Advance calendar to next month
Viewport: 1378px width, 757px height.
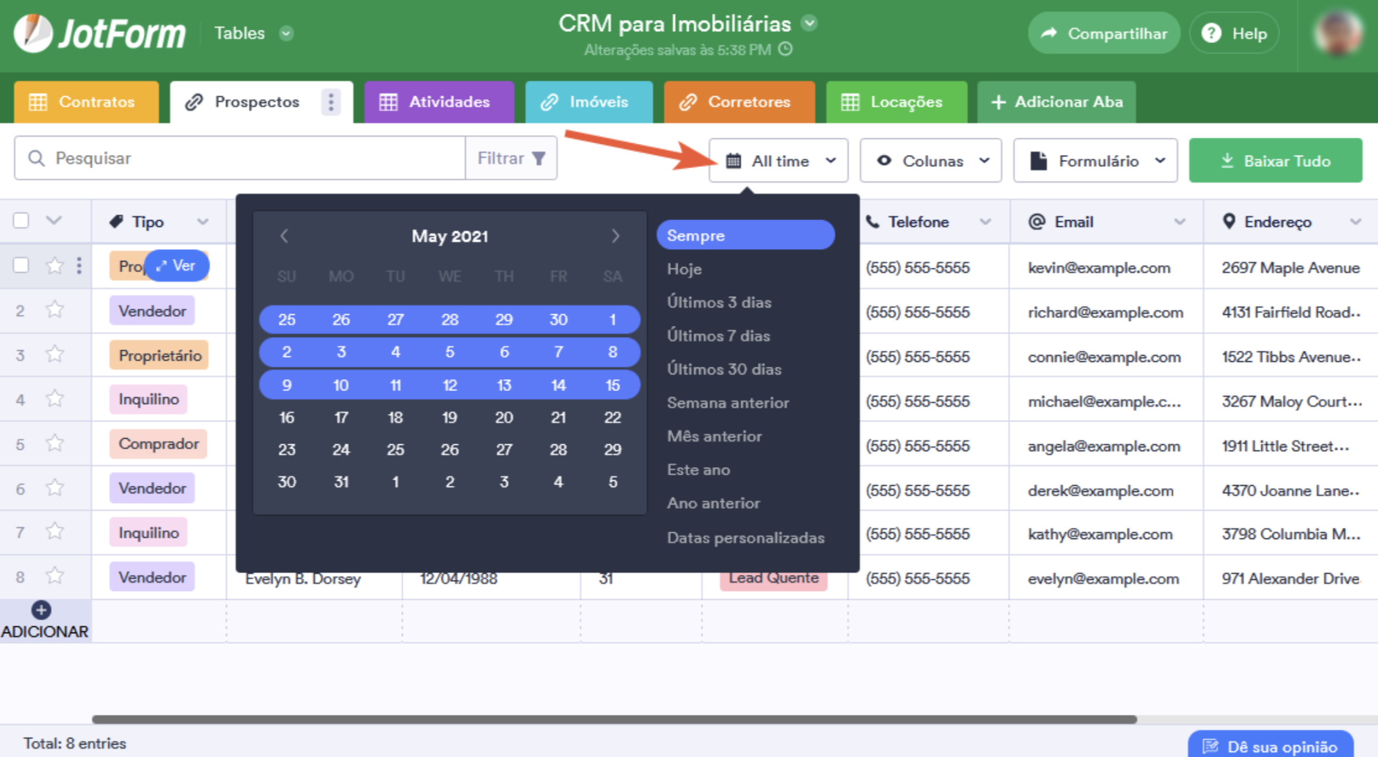(615, 236)
